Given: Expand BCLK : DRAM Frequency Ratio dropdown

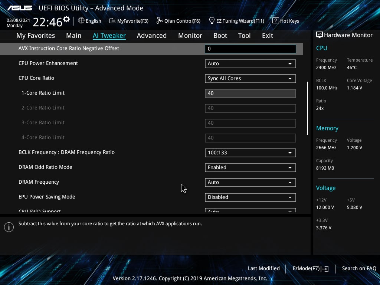Looking at the screenshot, I should point(250,153).
